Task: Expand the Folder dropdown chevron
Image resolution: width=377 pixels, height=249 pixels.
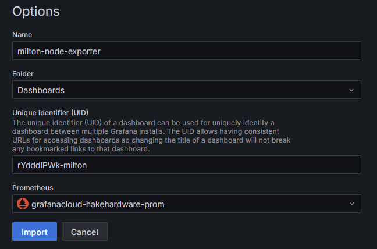Action: 351,90
